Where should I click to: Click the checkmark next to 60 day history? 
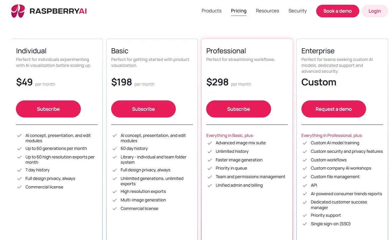[x=114, y=148]
